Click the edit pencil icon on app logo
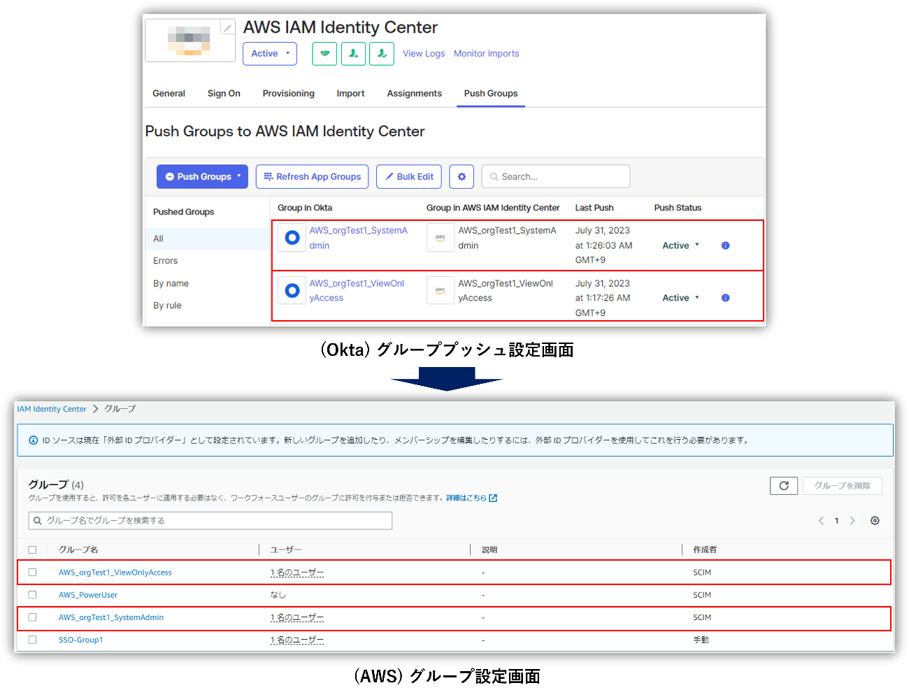 (x=227, y=28)
